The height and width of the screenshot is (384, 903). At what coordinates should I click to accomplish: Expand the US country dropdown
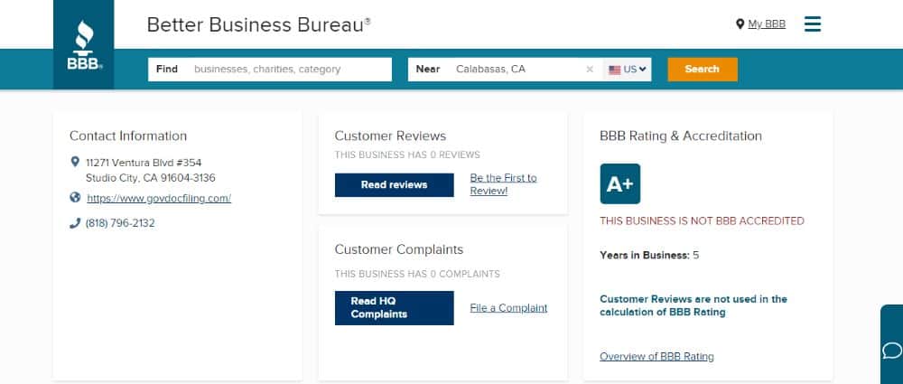click(628, 70)
